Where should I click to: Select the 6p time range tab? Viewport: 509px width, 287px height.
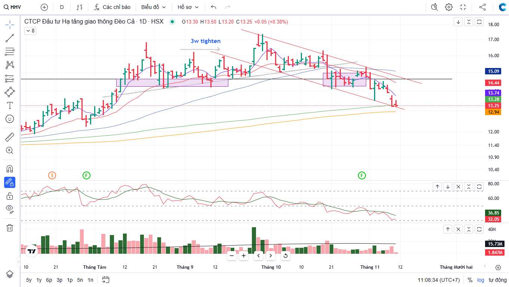[49, 280]
